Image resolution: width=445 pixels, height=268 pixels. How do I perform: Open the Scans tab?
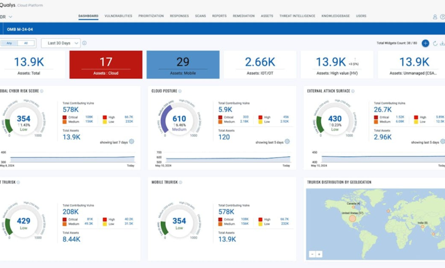coord(200,16)
